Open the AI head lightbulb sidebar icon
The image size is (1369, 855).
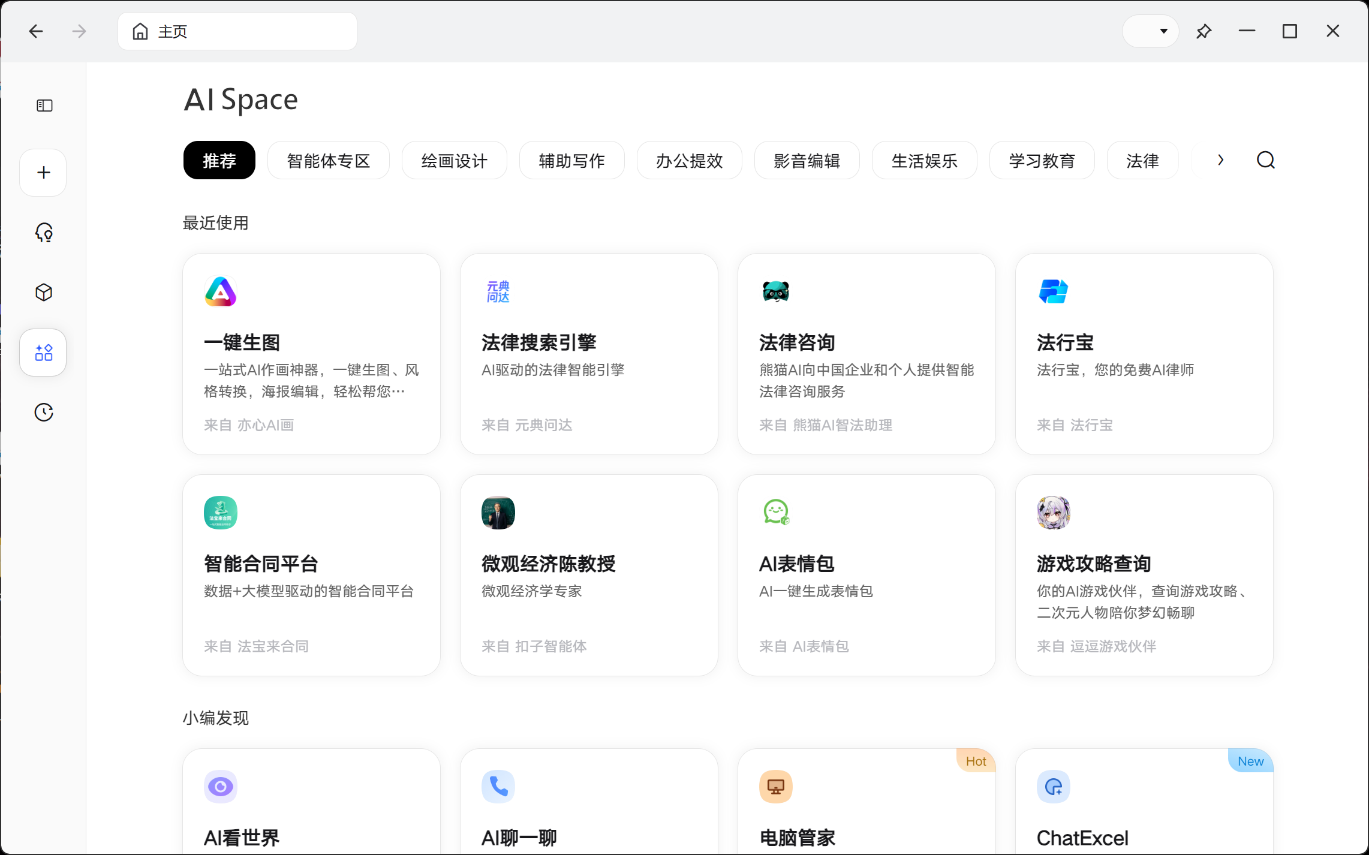click(x=44, y=233)
